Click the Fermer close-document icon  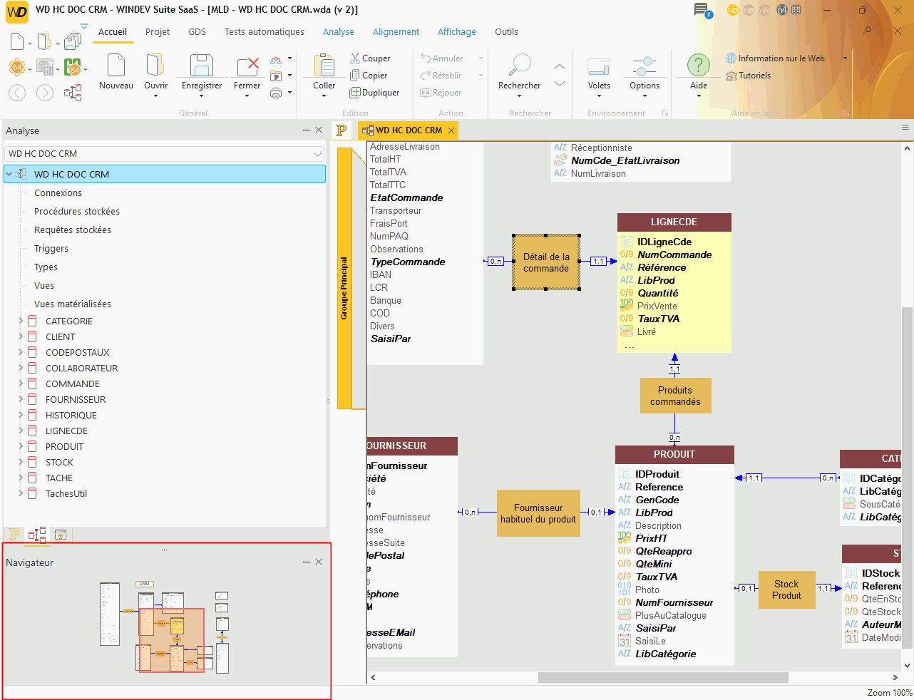click(247, 66)
